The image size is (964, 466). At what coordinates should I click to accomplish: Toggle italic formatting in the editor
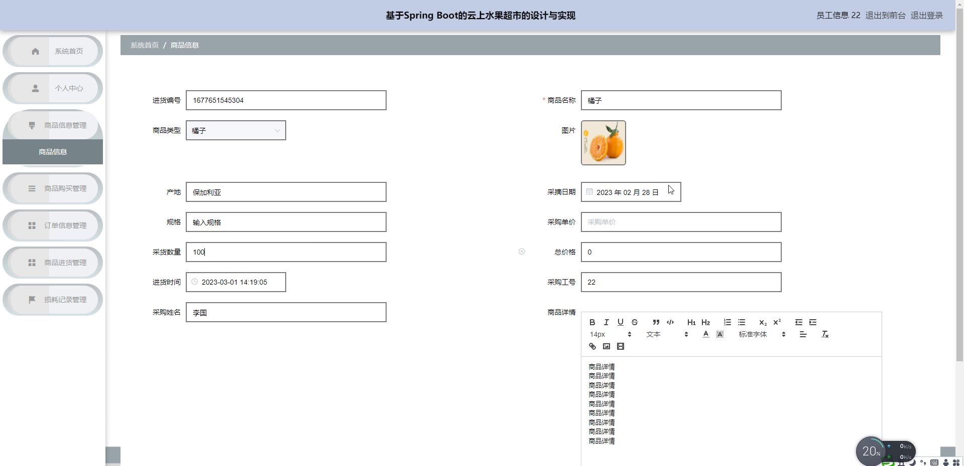tap(606, 322)
